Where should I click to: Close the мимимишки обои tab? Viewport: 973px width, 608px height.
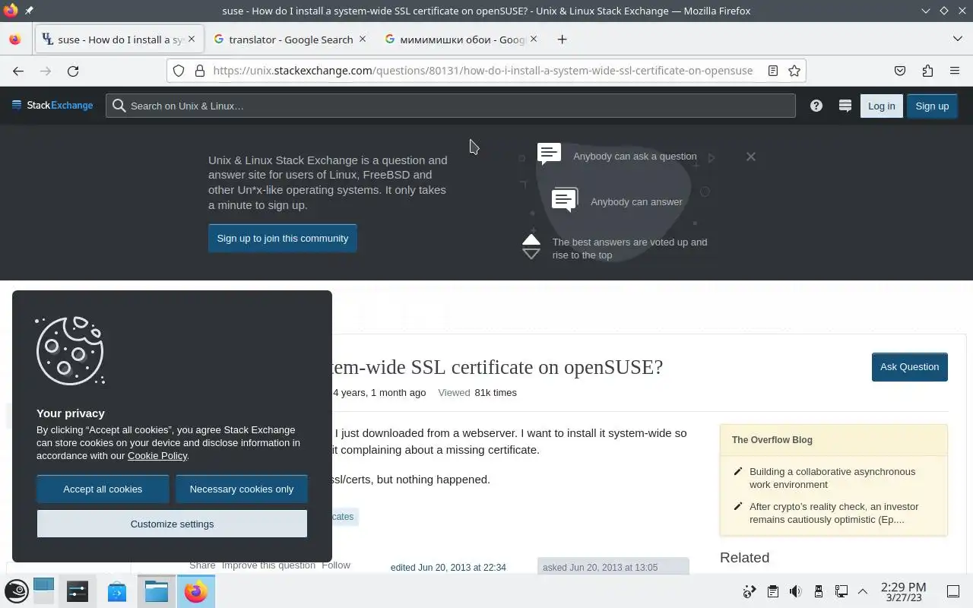[533, 40]
